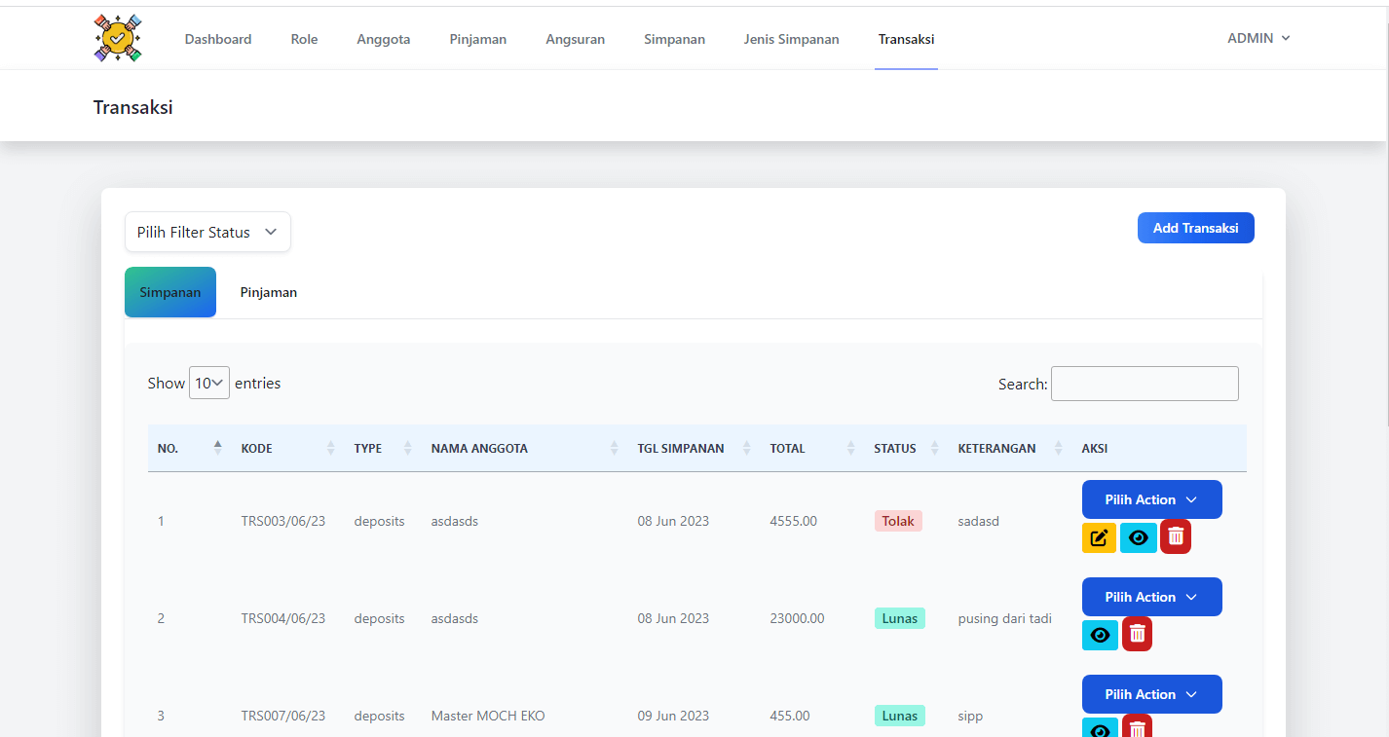Navigate to Pinjaman in top menu
The width and height of the screenshot is (1389, 737).
pos(478,39)
